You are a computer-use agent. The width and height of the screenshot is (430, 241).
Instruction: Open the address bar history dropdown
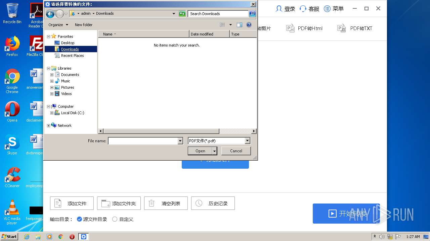point(174,14)
